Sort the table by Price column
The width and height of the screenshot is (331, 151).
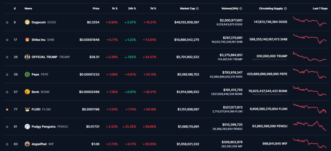click(96, 9)
